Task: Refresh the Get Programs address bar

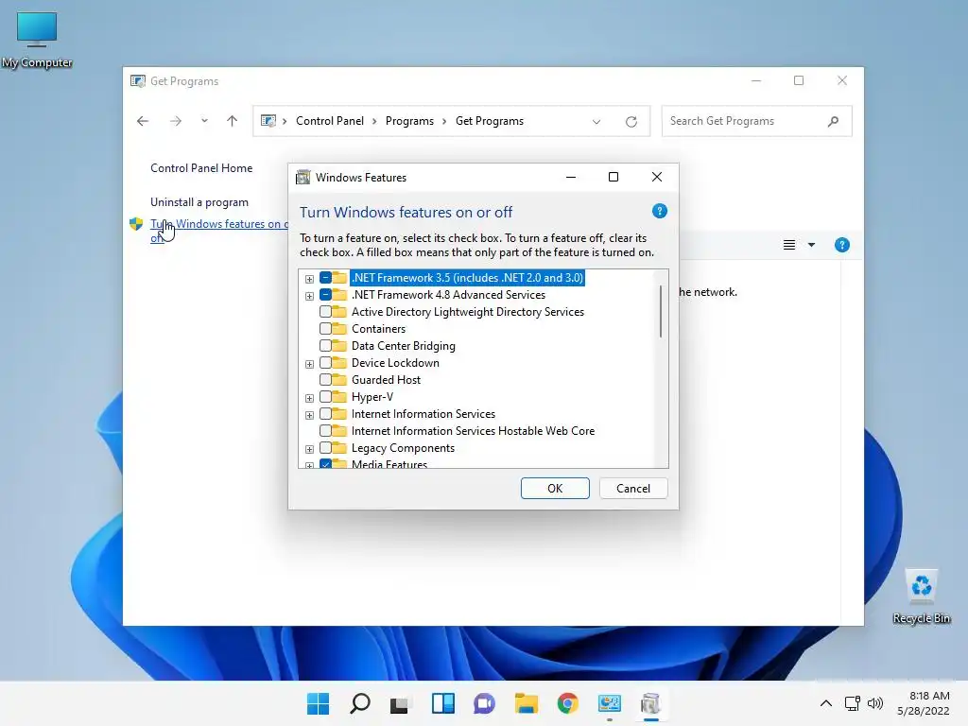Action: (x=631, y=122)
